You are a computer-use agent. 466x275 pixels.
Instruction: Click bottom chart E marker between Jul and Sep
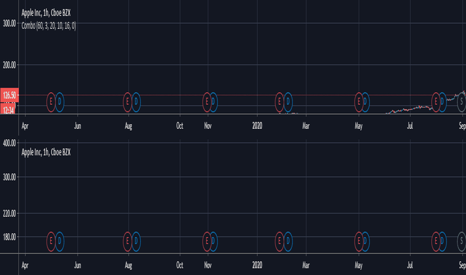[x=435, y=241]
